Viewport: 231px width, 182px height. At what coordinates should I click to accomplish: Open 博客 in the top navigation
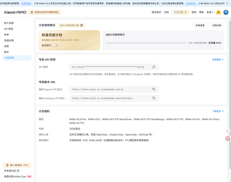201,12
